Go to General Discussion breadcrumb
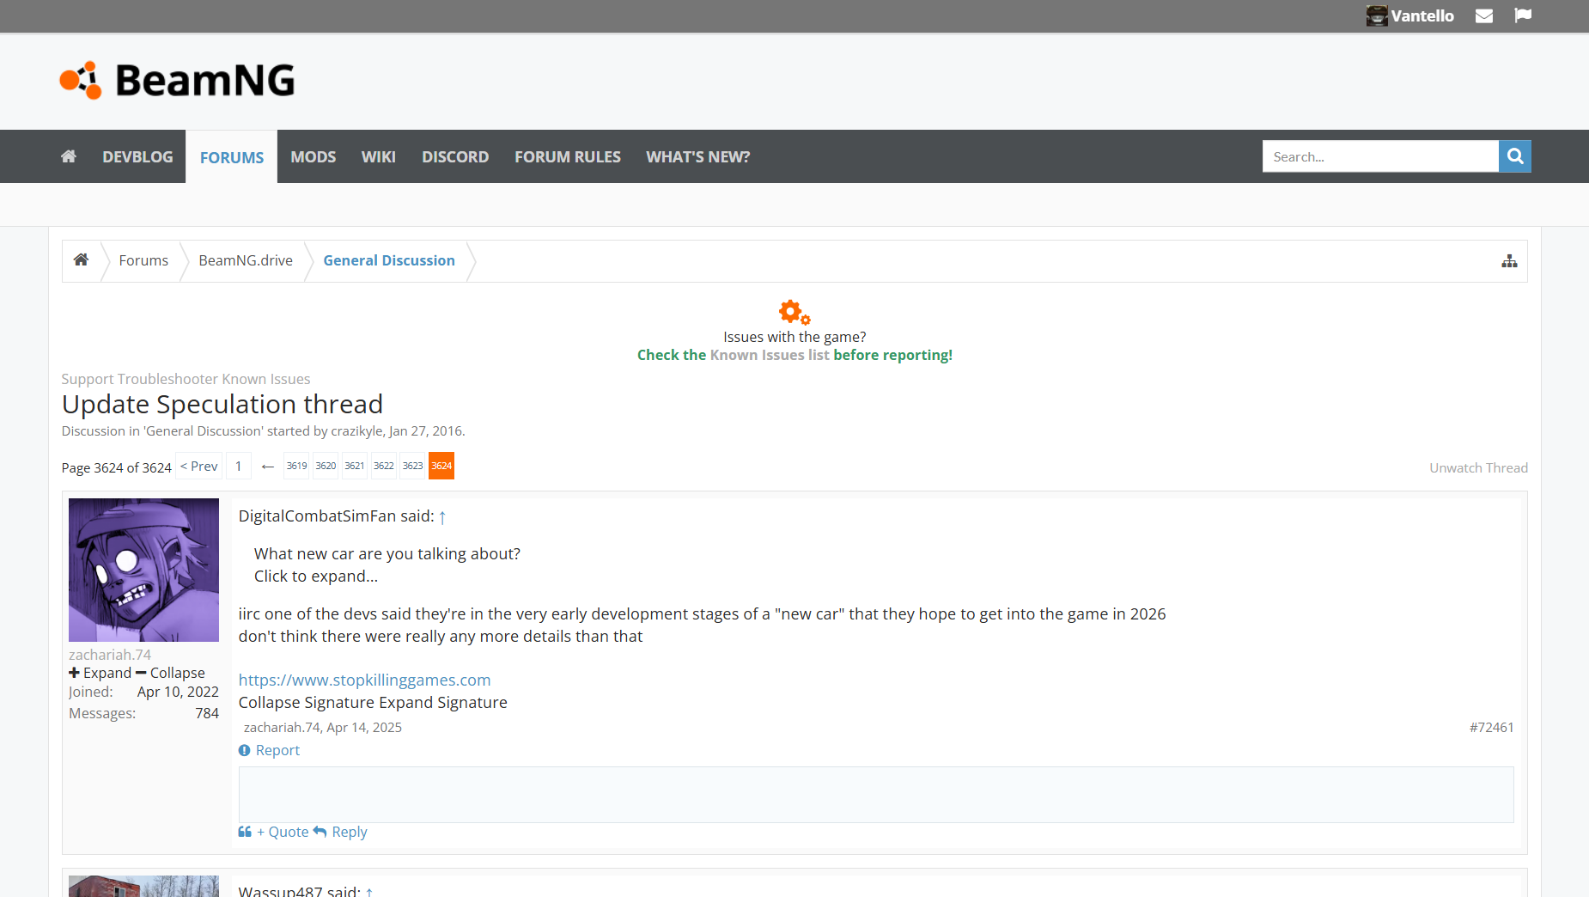The width and height of the screenshot is (1589, 897). 389,260
